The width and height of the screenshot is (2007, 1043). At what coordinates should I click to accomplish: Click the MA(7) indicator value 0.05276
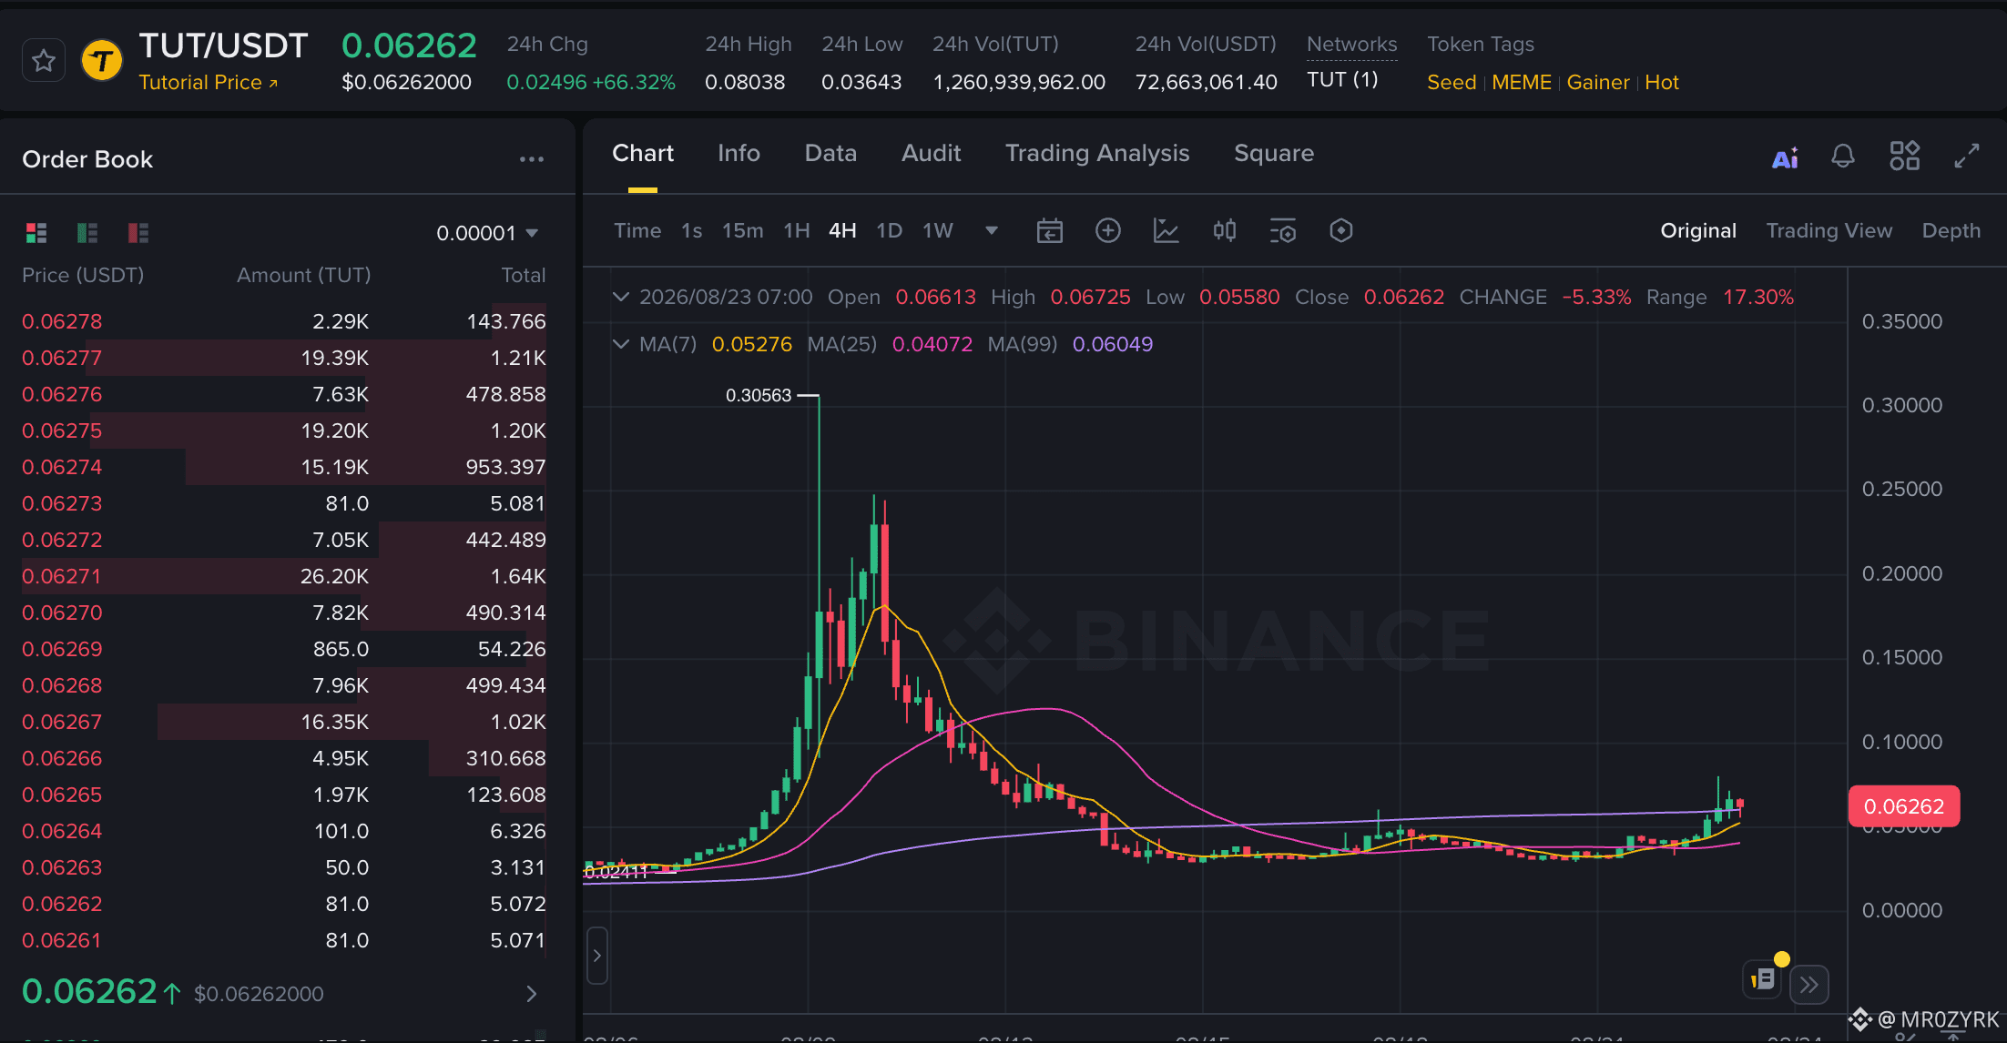click(x=752, y=344)
